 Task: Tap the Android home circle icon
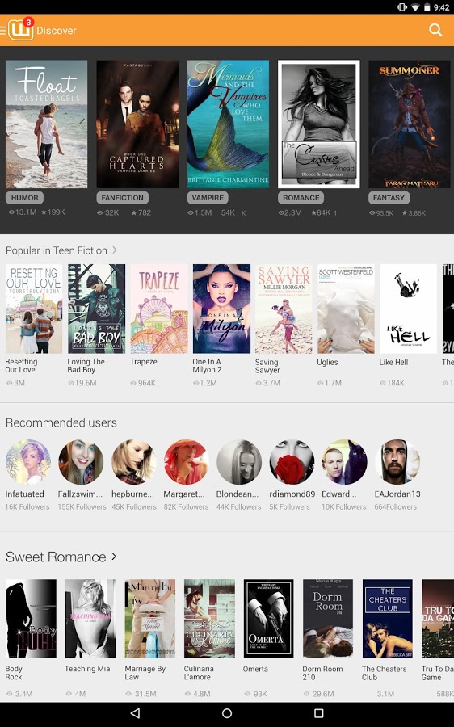point(227,713)
